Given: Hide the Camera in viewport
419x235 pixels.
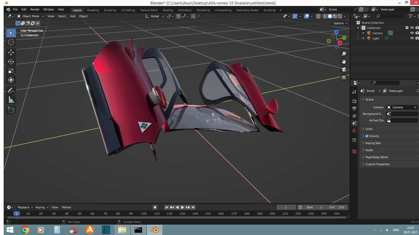Looking at the screenshot, I should pyautogui.click(x=412, y=33).
